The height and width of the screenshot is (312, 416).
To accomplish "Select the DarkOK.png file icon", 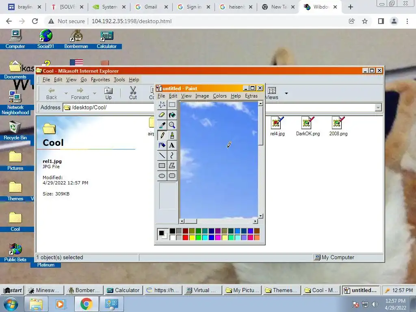I will point(308,126).
